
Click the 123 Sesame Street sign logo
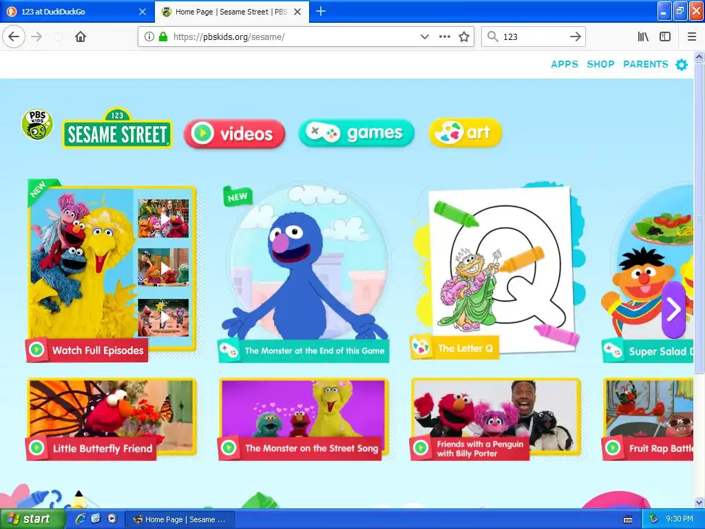tap(117, 128)
